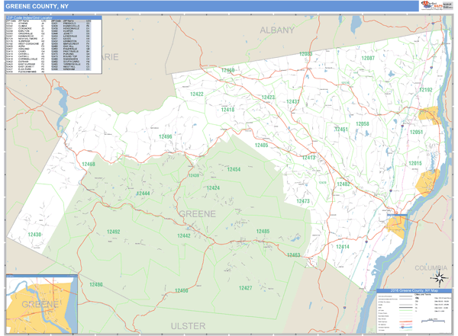Select the ALBANY county label
This screenshot has height=336, width=458.
click(x=276, y=30)
